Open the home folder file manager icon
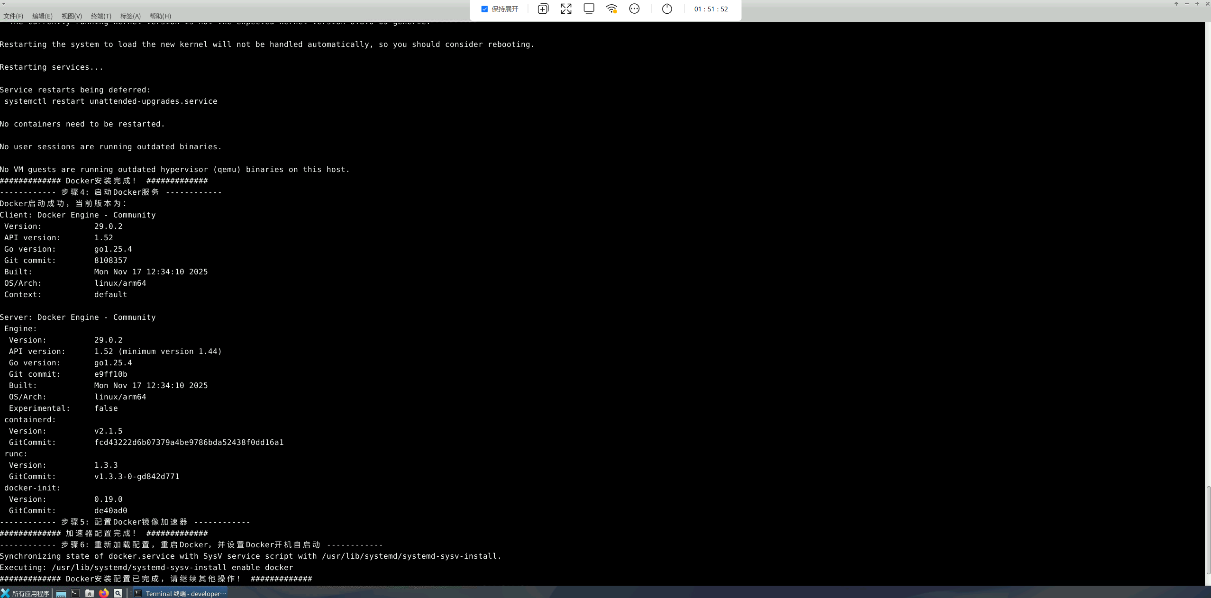Viewport: 1211px width, 598px height. pyautogui.click(x=89, y=593)
